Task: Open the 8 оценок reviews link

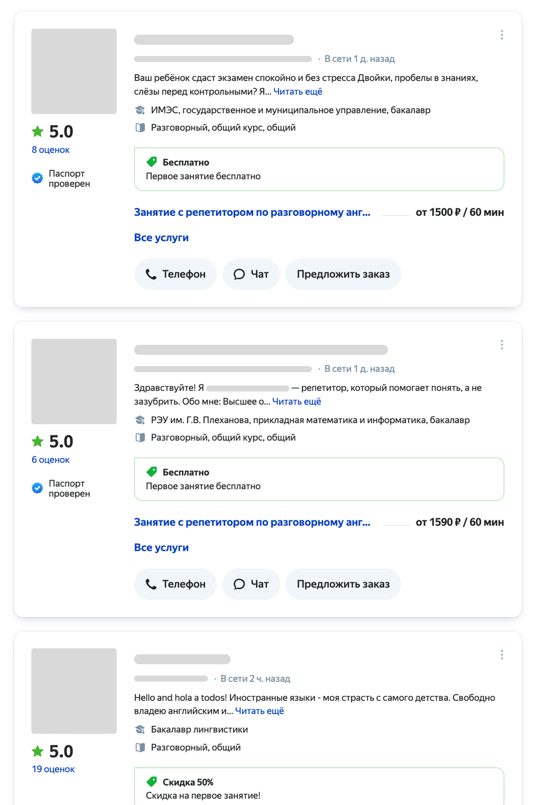Action: tap(51, 149)
